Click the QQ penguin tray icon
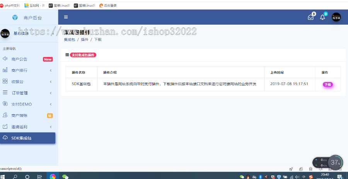 point(248,177)
